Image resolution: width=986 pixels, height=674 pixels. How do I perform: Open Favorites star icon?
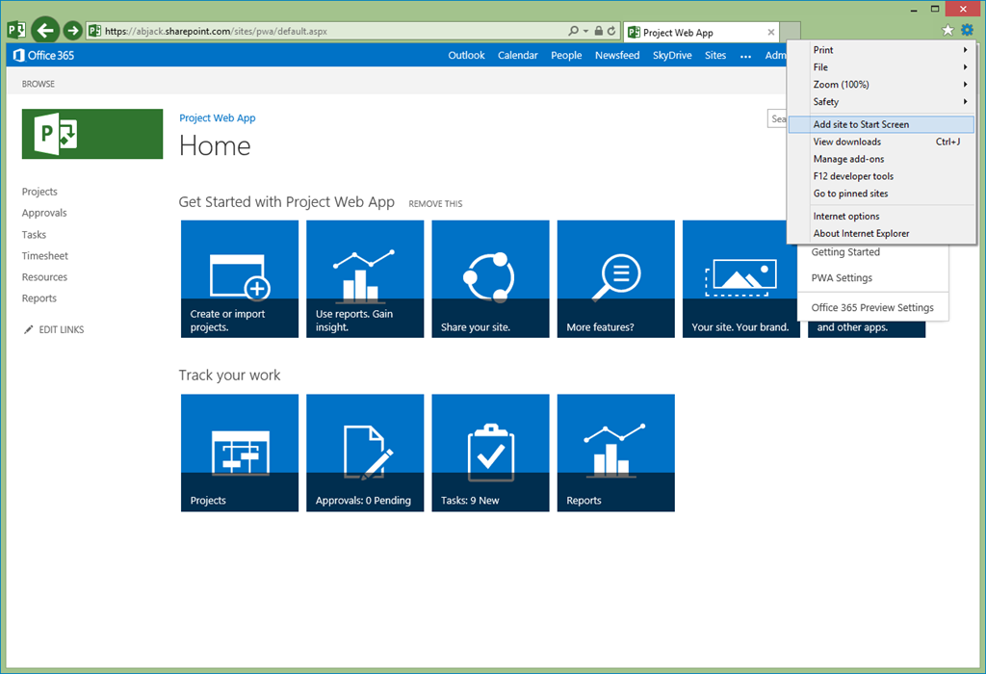(947, 30)
